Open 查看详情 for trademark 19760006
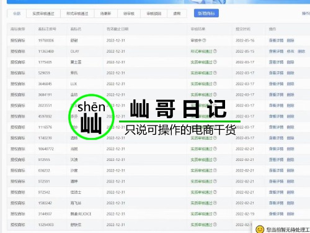 coord(276,40)
